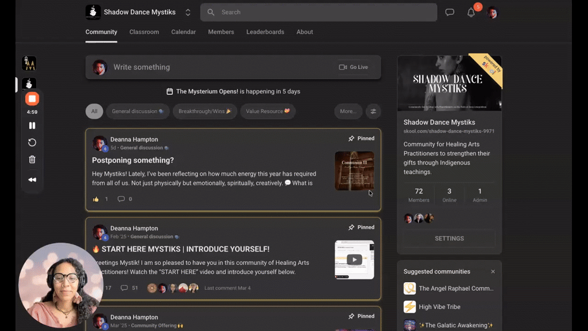Open the Communion III post thumbnail

354,171
